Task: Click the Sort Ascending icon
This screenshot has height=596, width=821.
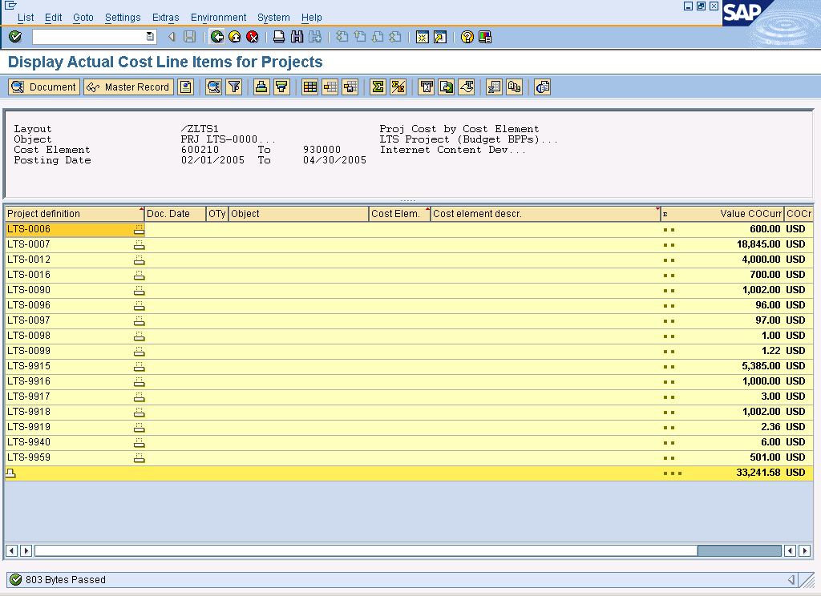Action: (261, 87)
